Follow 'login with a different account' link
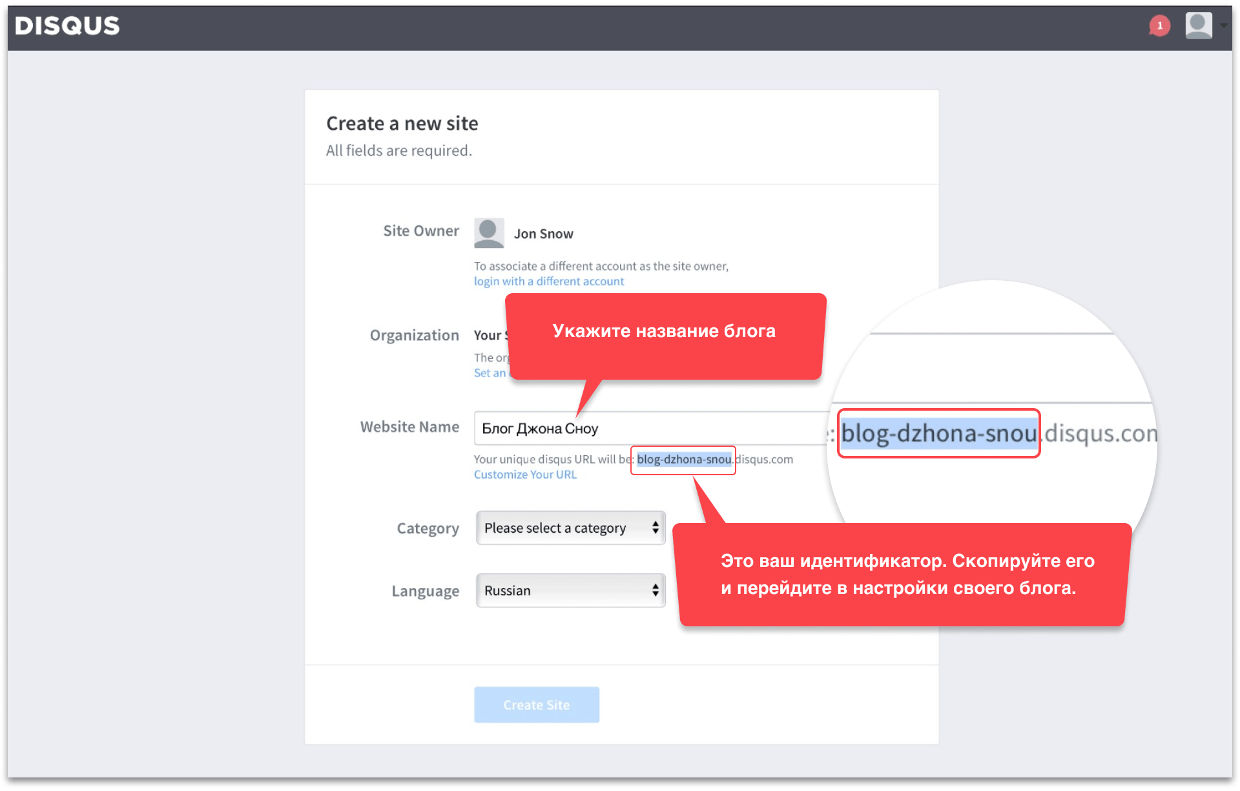The image size is (1240, 791). [548, 282]
